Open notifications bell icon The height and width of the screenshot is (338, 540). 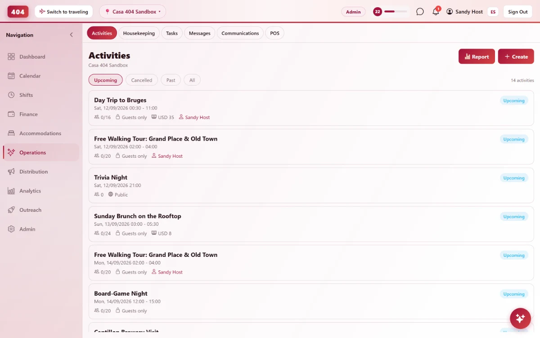click(436, 12)
